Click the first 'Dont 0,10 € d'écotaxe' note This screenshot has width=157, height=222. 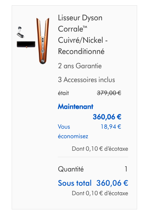[100, 149]
